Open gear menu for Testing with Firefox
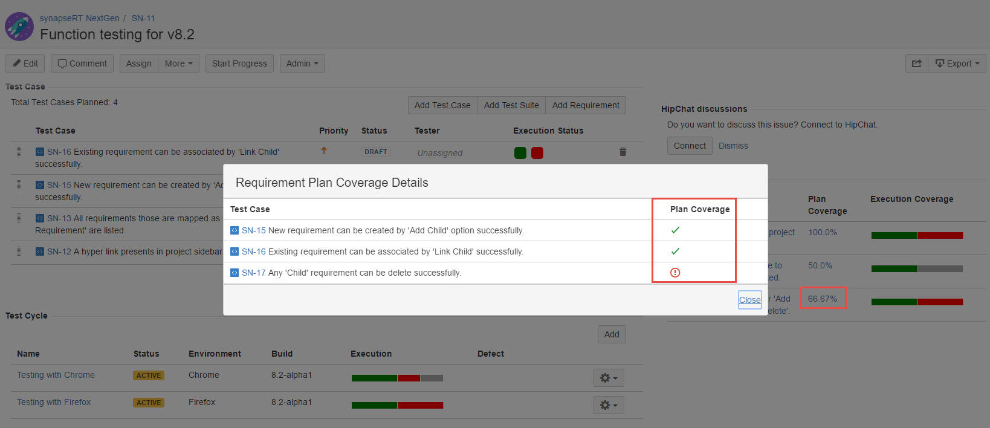990x428 pixels. click(x=609, y=405)
